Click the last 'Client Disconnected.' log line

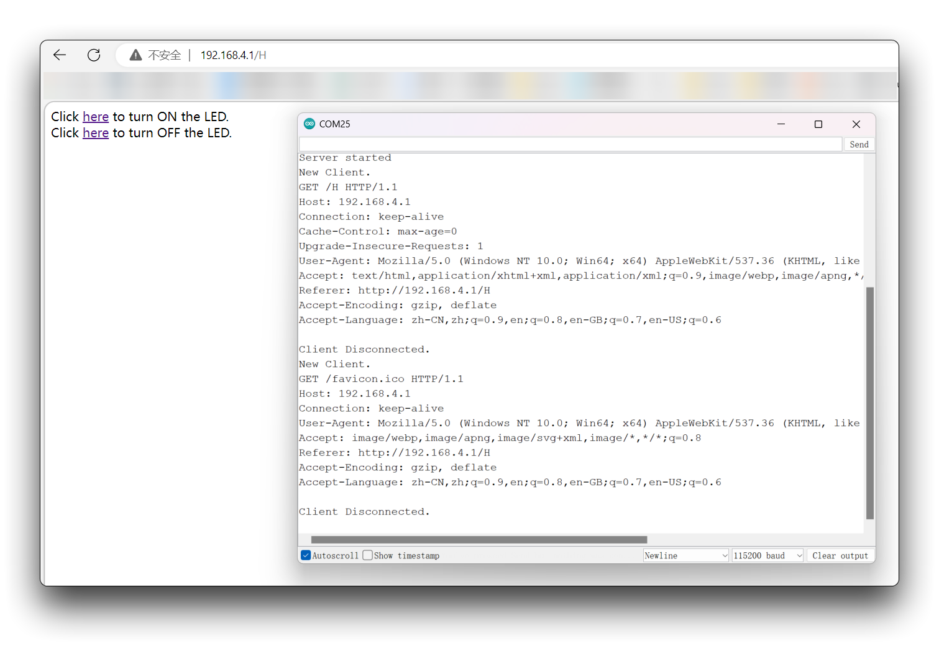364,512
